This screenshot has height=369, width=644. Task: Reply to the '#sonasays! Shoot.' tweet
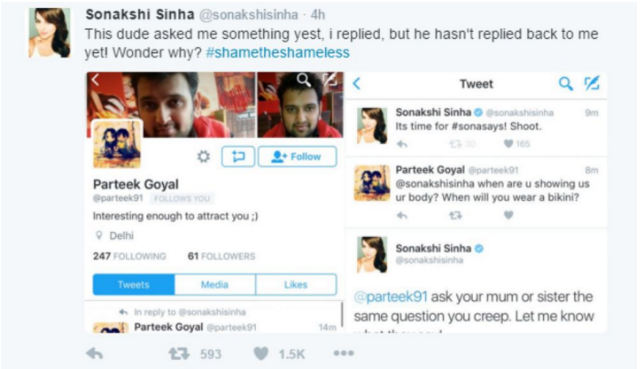click(x=402, y=143)
